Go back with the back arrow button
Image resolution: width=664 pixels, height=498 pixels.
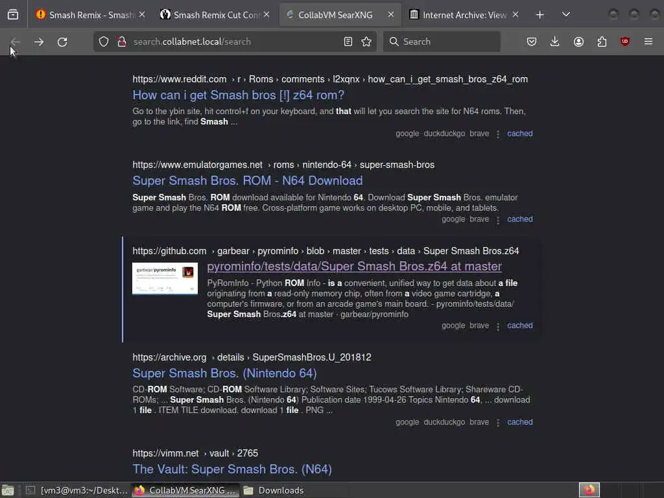coord(16,41)
